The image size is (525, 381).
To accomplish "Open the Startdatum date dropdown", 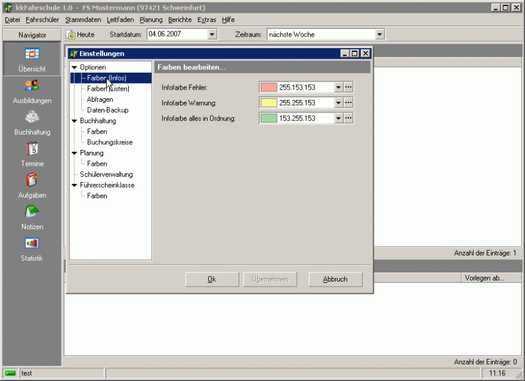I will 212,35.
